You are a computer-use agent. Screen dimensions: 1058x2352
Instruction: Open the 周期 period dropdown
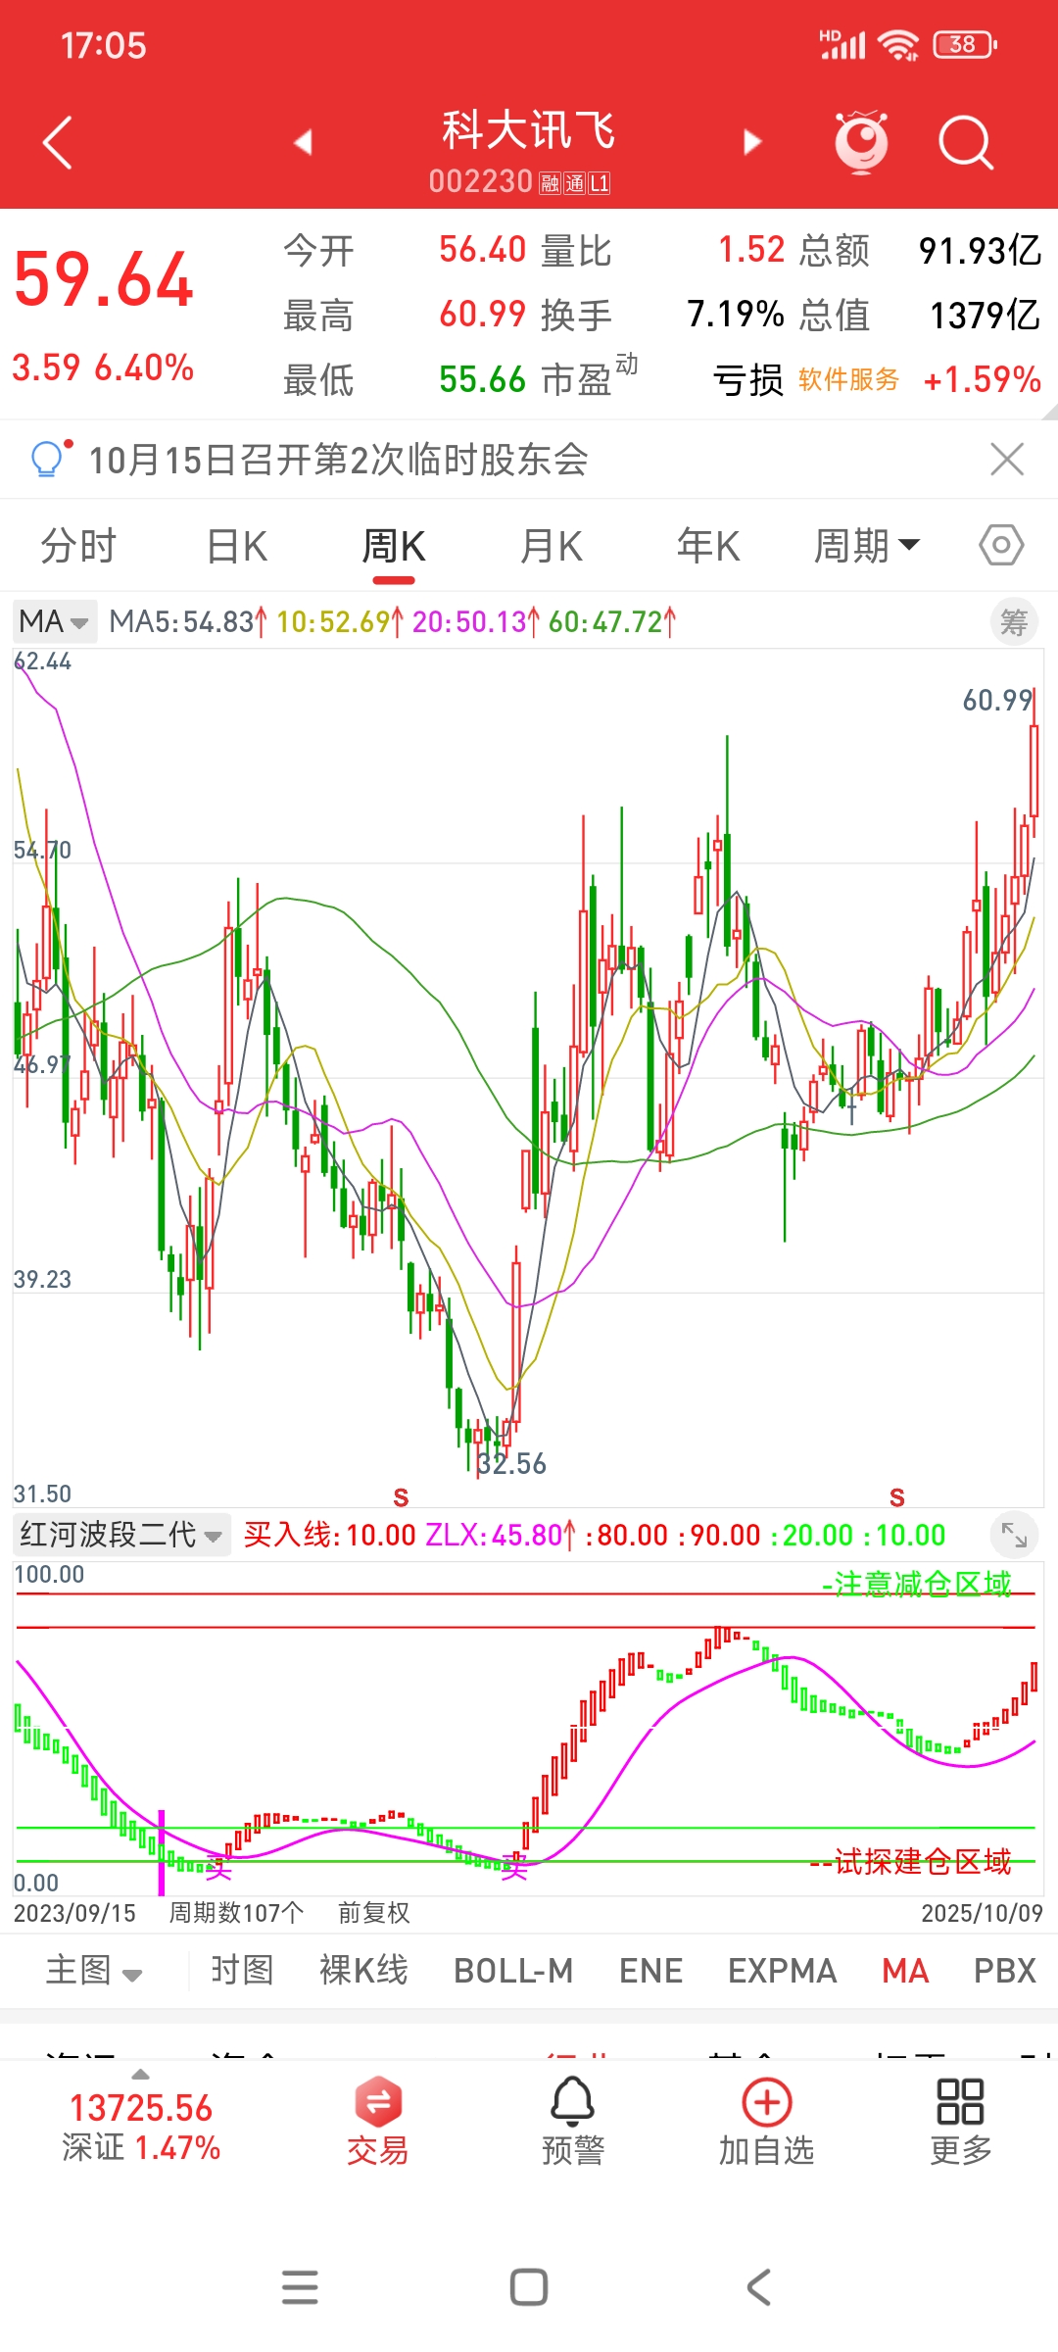point(867,546)
